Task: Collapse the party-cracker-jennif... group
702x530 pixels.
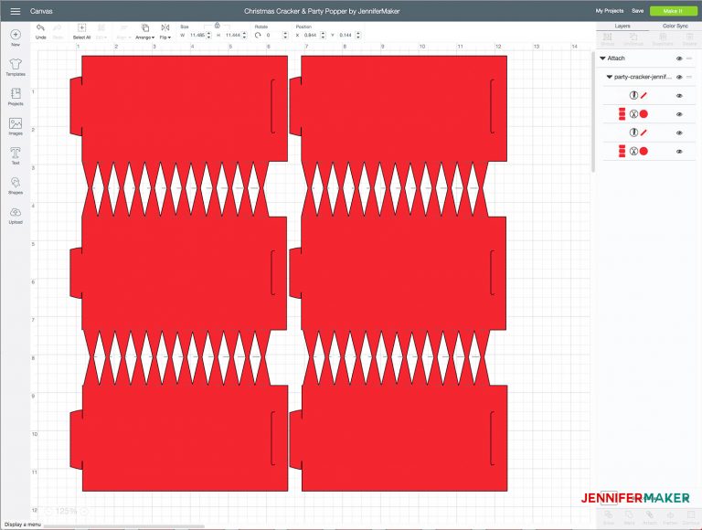Action: point(610,77)
